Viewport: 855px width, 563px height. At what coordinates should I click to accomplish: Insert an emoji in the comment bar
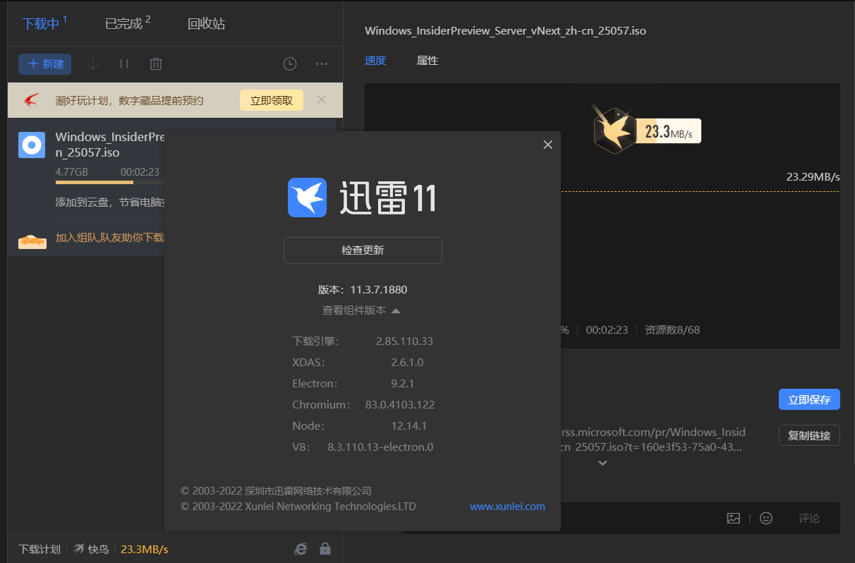[x=766, y=518]
